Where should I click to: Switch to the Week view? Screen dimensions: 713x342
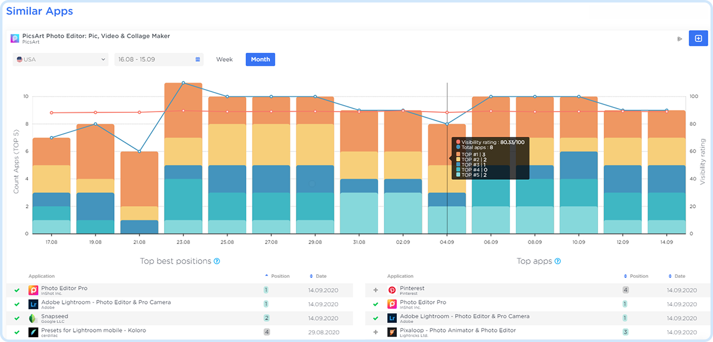click(225, 59)
